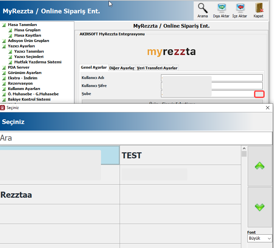
Task: Click icon beside PDA Server
Action: coord(4,67)
